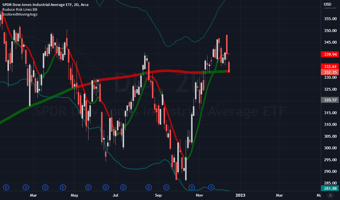Click the teal 281.88 price label

[x=330, y=188]
